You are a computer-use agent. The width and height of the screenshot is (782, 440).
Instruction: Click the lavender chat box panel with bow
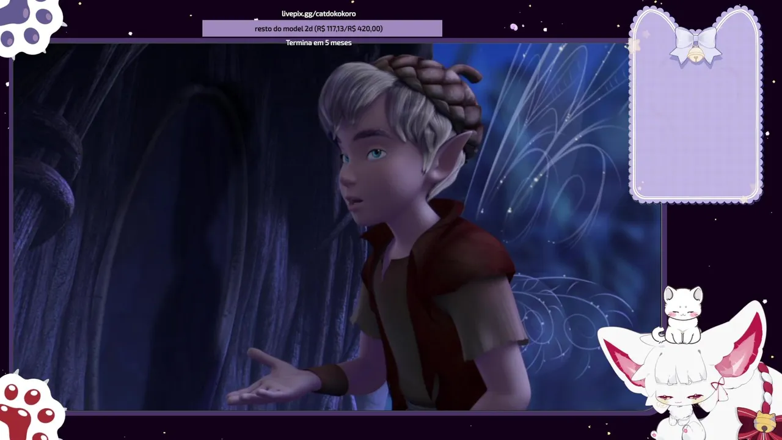point(696,105)
